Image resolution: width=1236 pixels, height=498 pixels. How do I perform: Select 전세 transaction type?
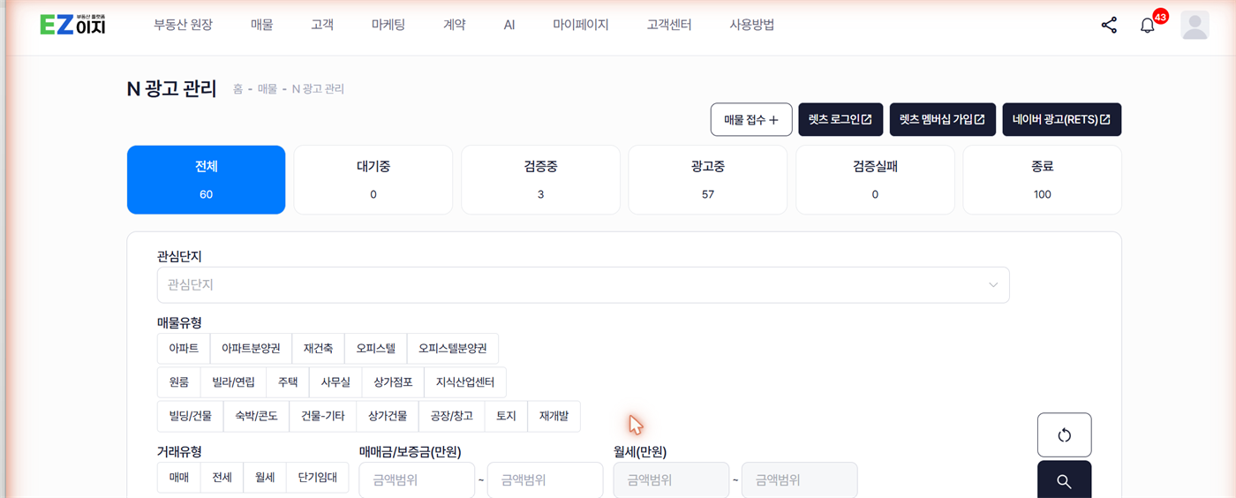click(x=222, y=478)
